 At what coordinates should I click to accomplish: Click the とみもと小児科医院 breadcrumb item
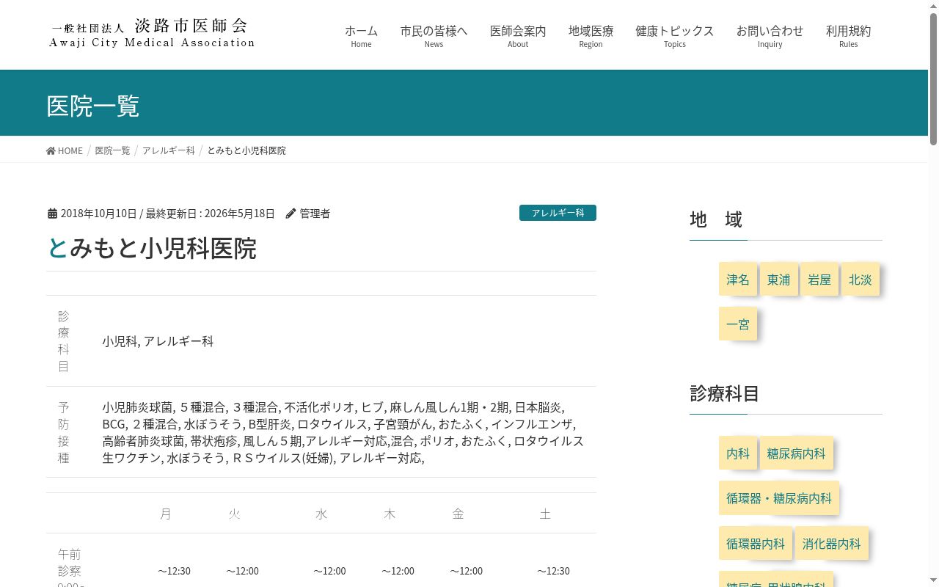click(246, 150)
